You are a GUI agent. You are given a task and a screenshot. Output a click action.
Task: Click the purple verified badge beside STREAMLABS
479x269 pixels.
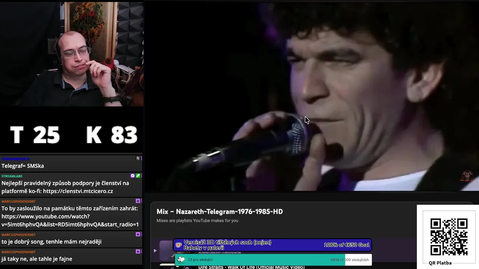pyautogui.click(x=132, y=176)
